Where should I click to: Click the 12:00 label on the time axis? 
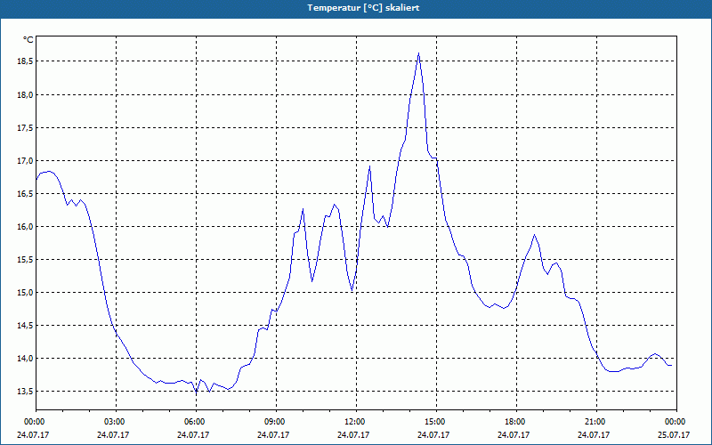click(x=354, y=422)
